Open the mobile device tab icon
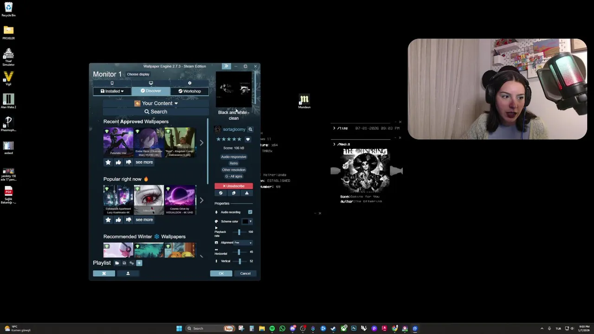 click(112, 83)
